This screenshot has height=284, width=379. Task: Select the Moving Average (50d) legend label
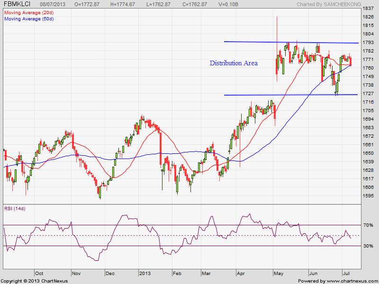(x=29, y=19)
